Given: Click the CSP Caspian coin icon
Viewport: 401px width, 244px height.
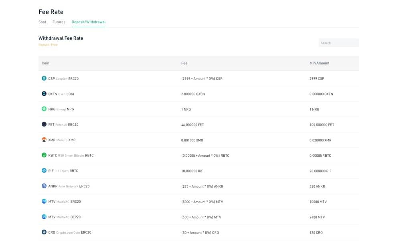Looking at the screenshot, I should coord(44,78).
